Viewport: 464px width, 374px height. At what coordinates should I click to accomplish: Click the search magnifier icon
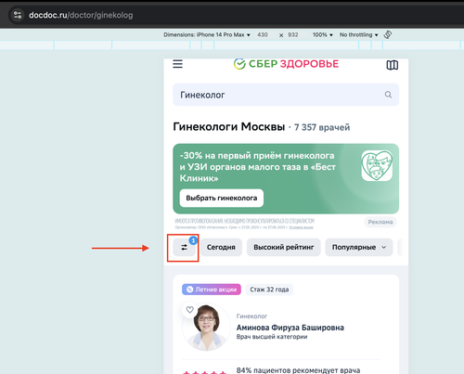click(388, 95)
